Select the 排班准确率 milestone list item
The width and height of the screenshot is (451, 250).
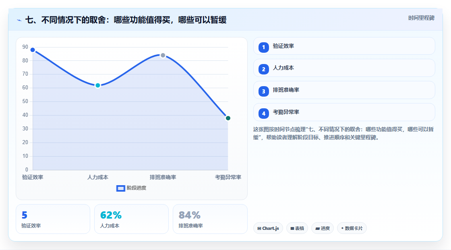pos(344,90)
